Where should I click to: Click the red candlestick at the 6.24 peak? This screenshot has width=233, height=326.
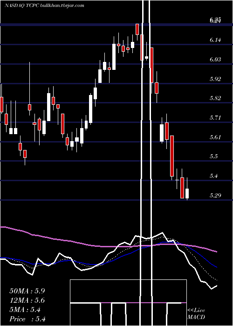[x=137, y=29]
